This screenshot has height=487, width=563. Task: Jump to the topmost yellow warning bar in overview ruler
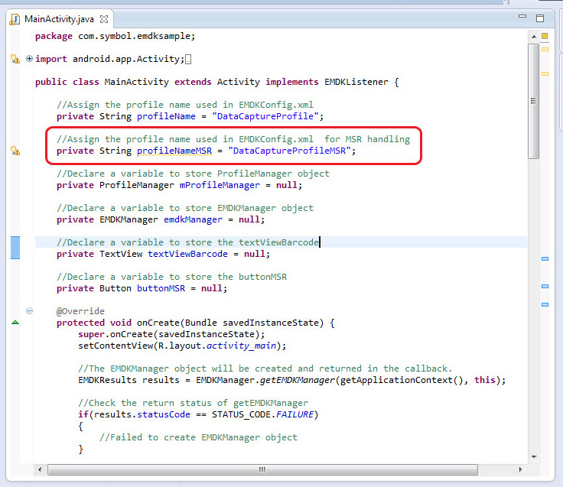(x=545, y=50)
